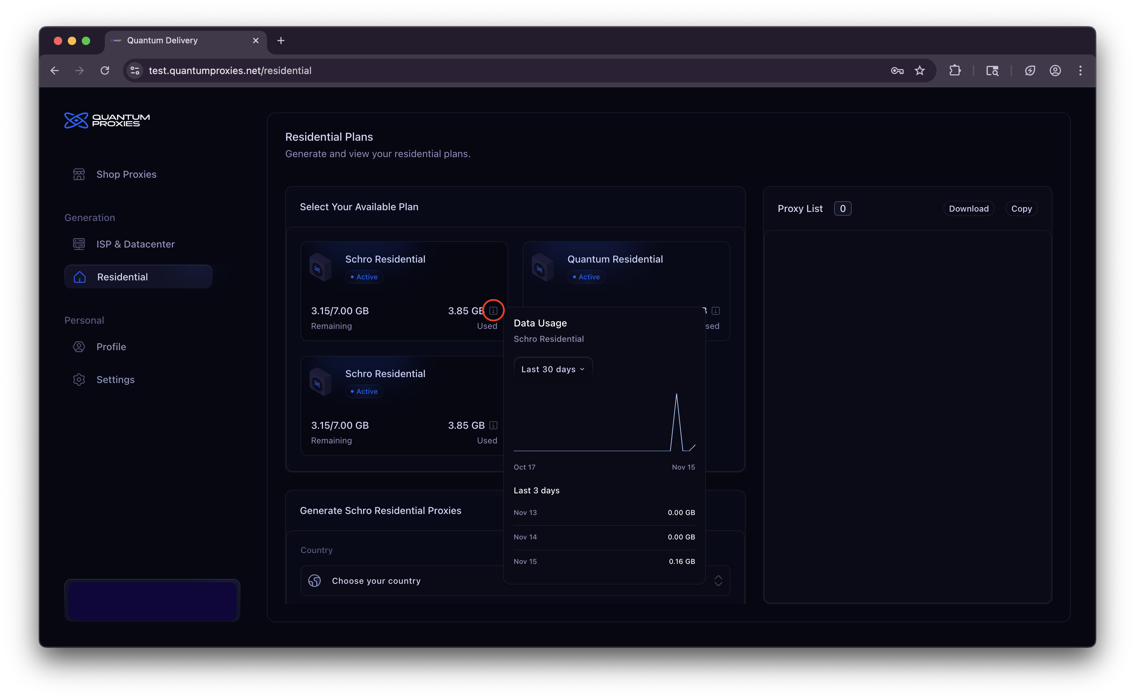This screenshot has width=1135, height=699.
Task: Open browser extensions puzzle icon
Action: point(955,70)
